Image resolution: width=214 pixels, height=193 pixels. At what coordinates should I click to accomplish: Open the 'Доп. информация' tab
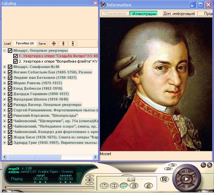pyautogui.click(x=179, y=14)
